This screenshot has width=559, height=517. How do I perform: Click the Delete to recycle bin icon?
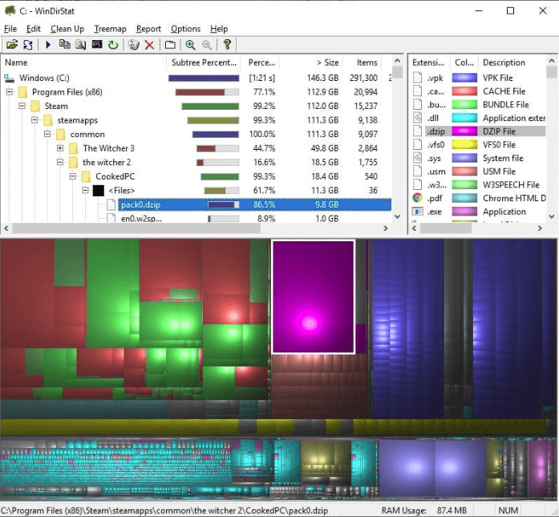click(x=134, y=45)
